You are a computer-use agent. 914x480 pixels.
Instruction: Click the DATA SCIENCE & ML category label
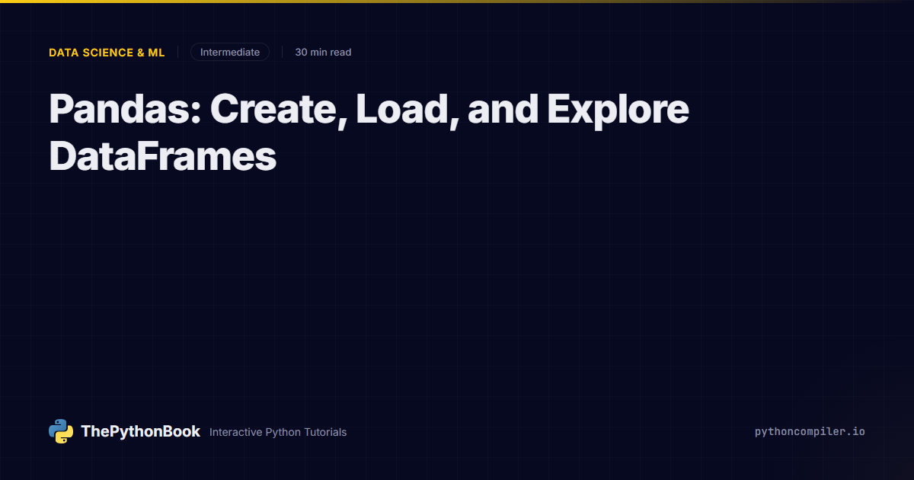(x=107, y=53)
